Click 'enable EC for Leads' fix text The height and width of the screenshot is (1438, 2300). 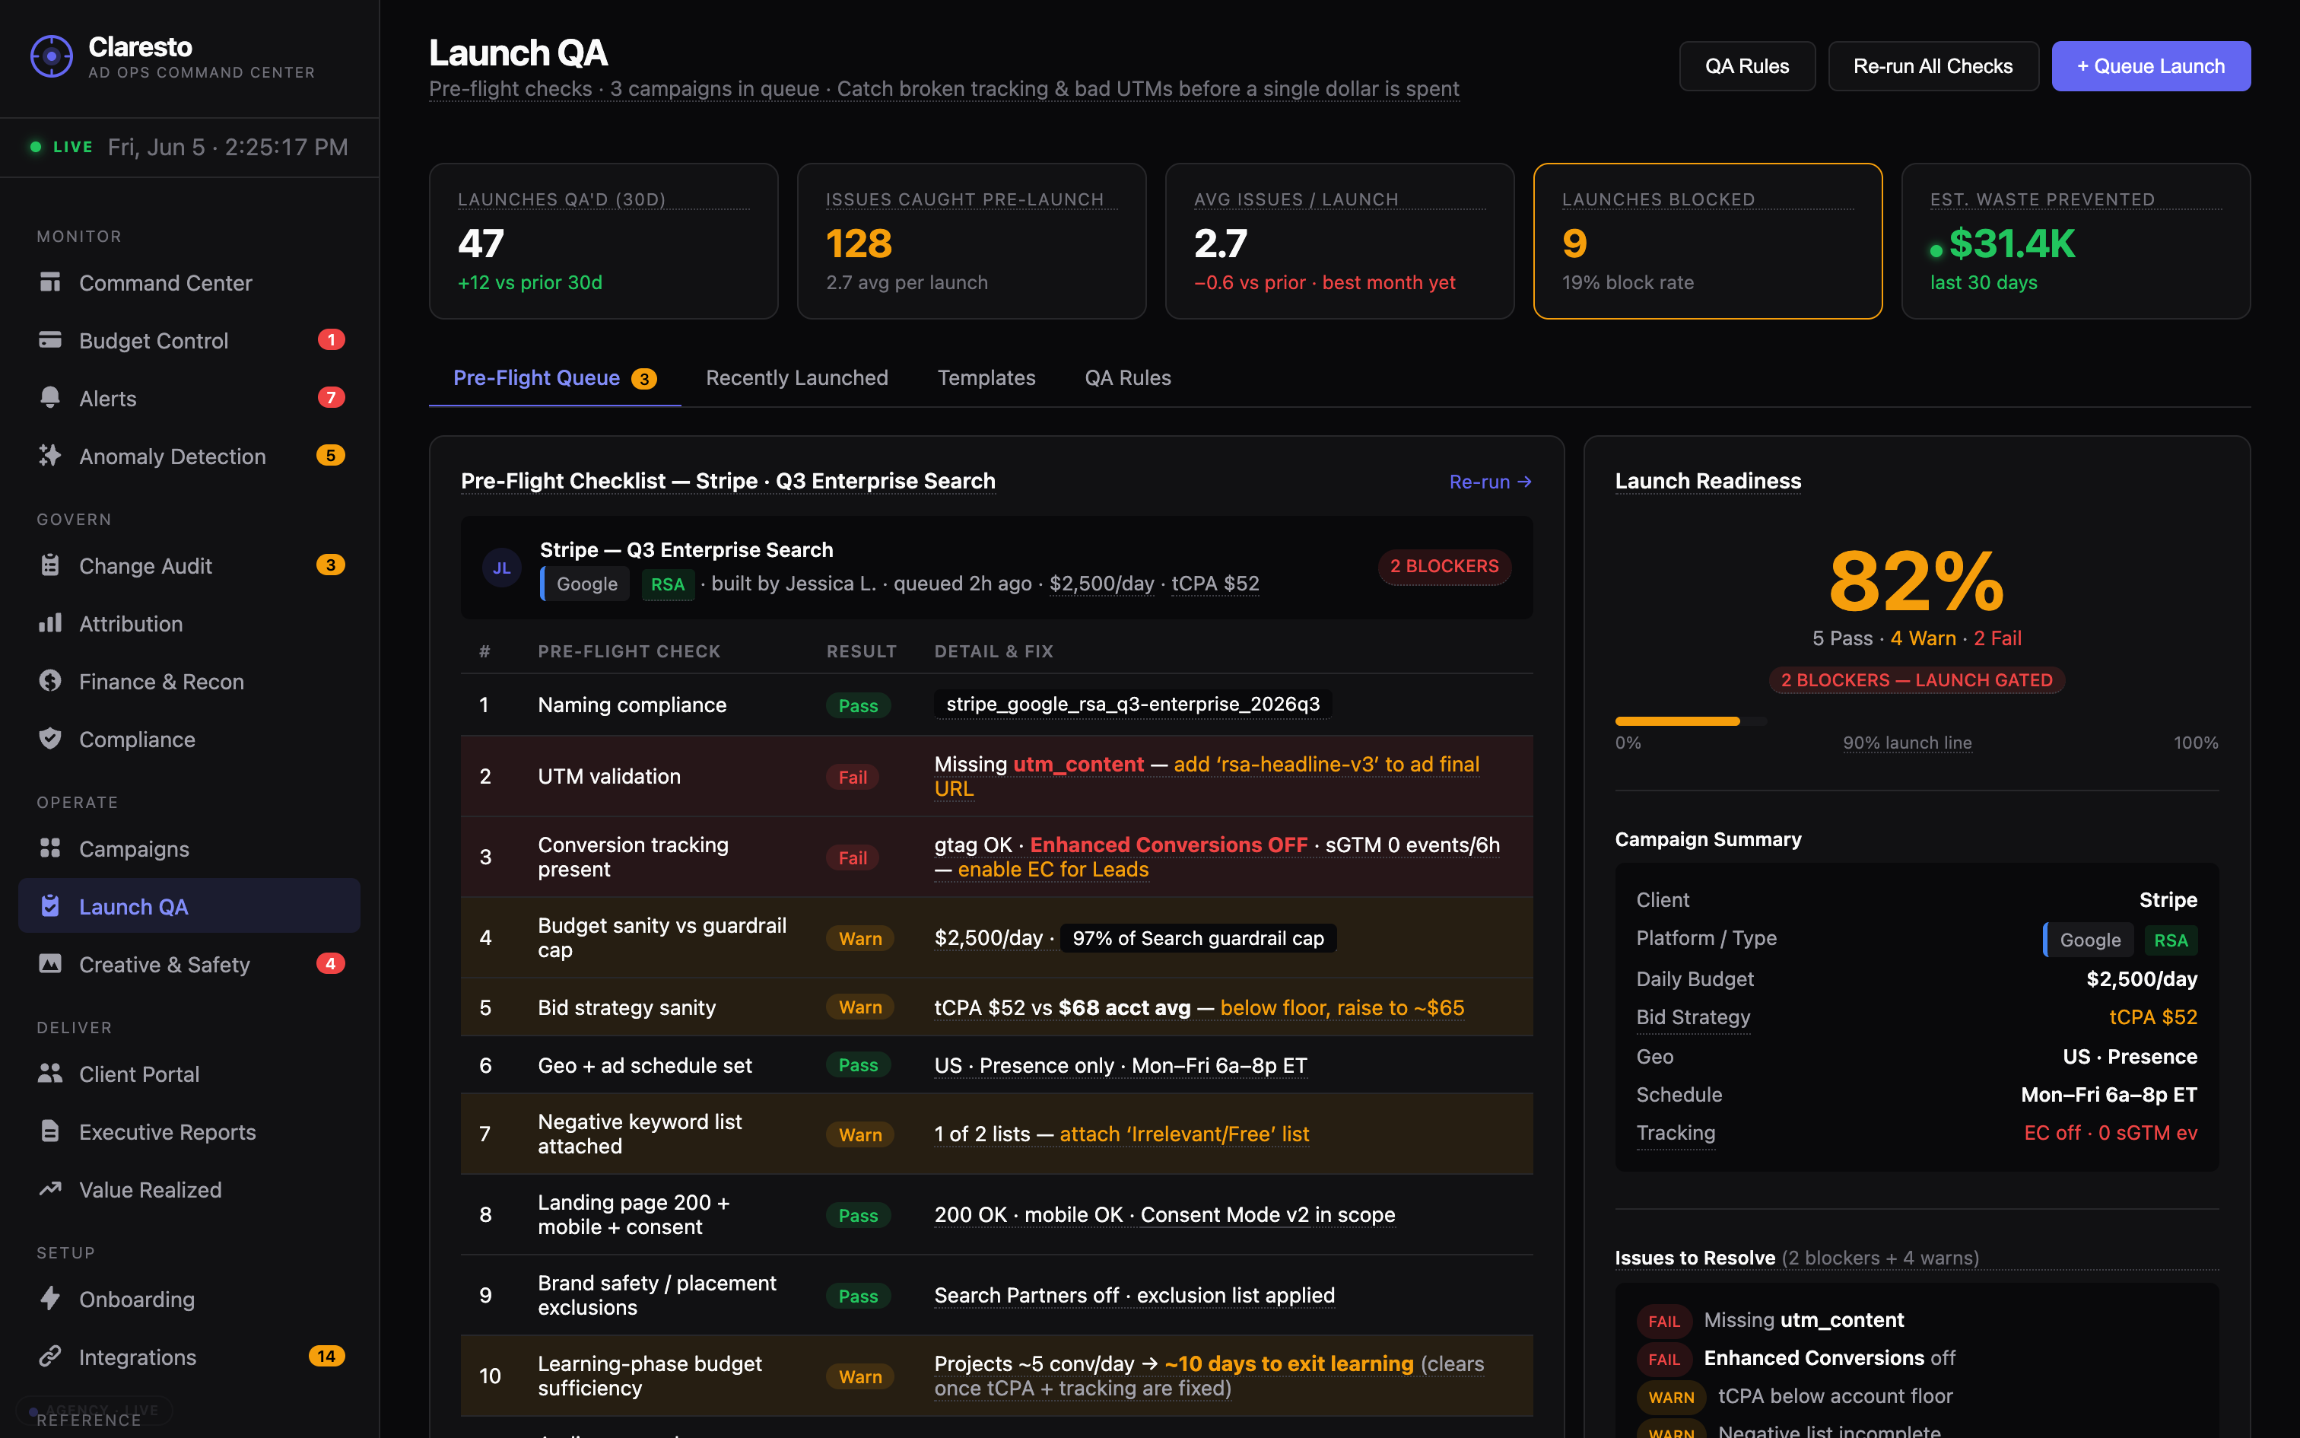click(x=1053, y=870)
